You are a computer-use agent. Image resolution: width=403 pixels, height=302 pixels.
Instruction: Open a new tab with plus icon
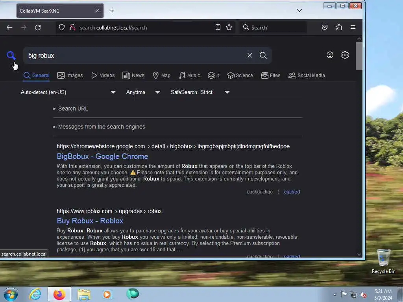pyautogui.click(x=112, y=11)
